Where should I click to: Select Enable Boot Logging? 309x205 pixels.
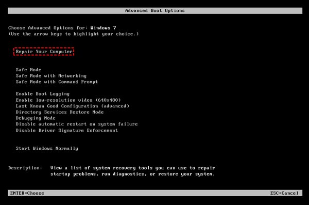43,94
